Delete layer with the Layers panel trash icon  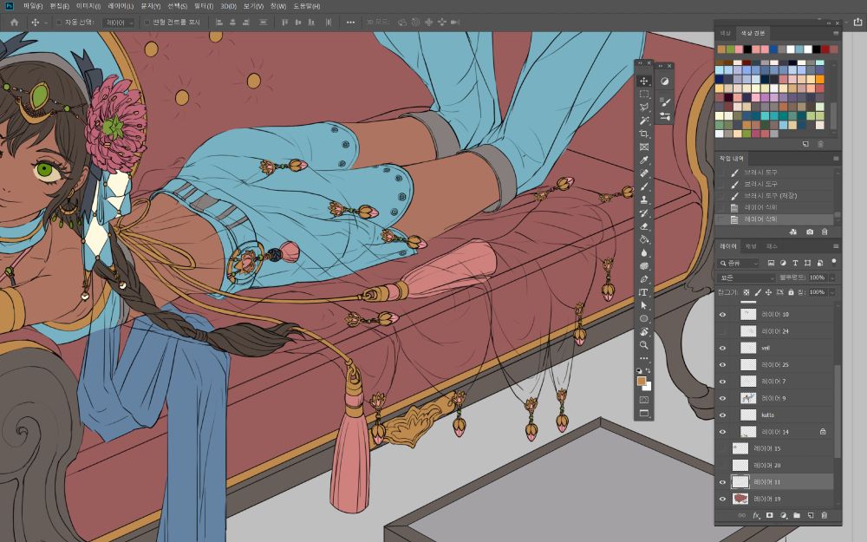click(x=824, y=515)
